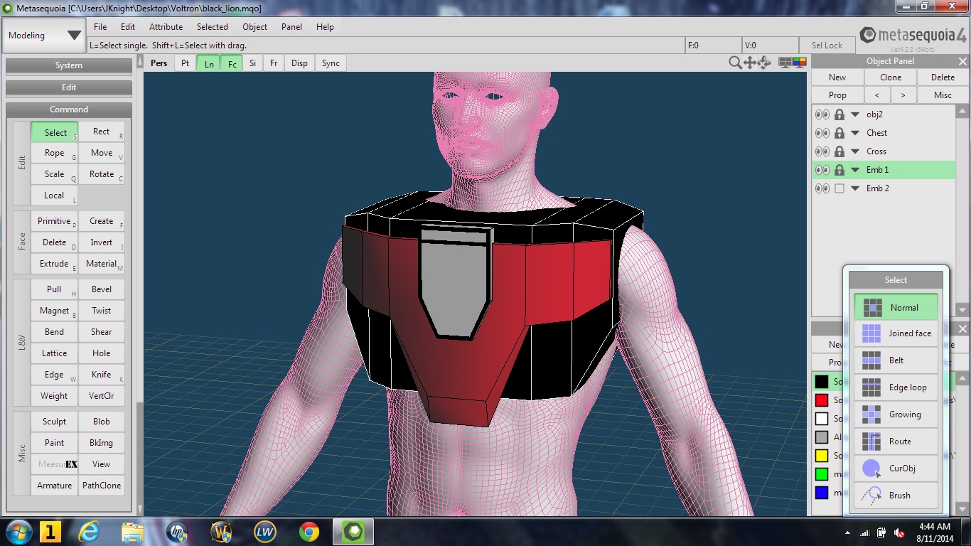Open the Object menu
This screenshot has width=971, height=546.
click(x=254, y=27)
